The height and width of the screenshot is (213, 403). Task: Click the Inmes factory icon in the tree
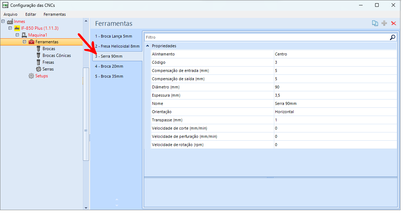point(10,21)
